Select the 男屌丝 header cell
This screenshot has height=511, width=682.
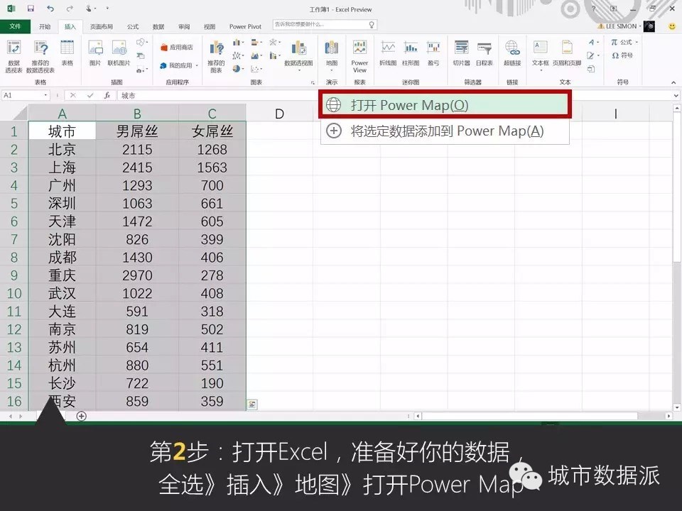tap(137, 131)
